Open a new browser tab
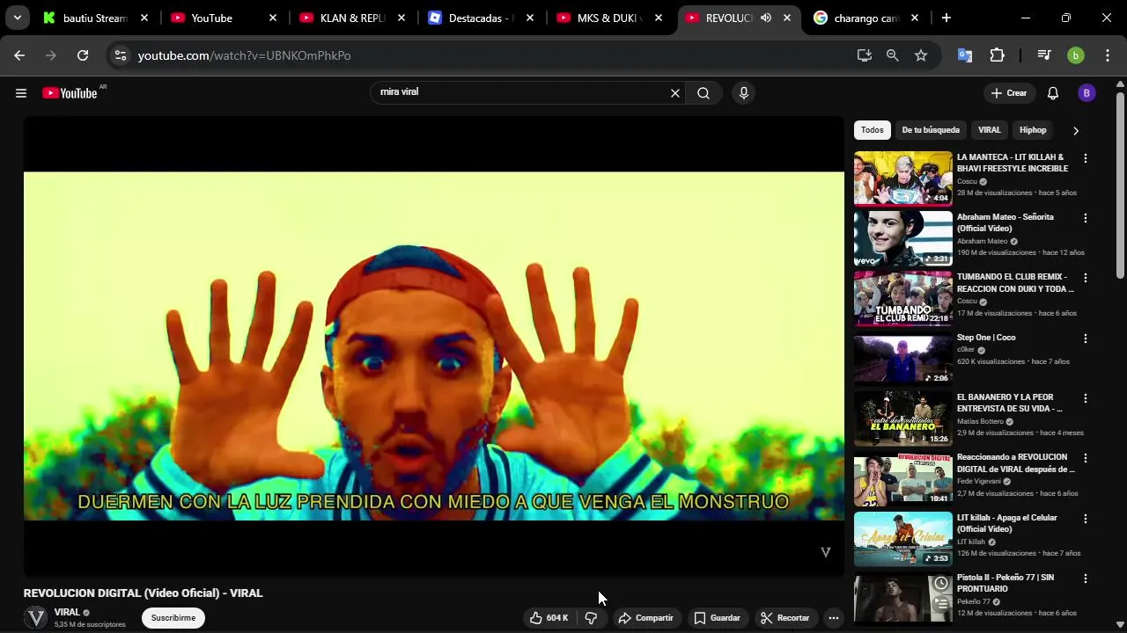This screenshot has height=633, width=1127. [947, 18]
